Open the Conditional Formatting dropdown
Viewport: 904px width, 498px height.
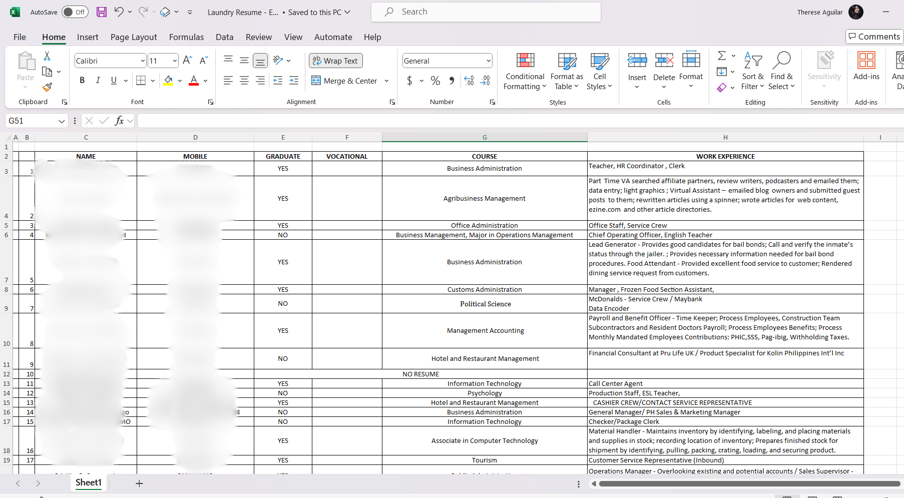click(525, 72)
